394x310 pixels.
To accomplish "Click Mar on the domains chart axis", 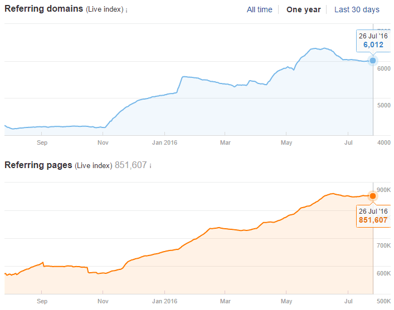I will pyautogui.click(x=226, y=142).
